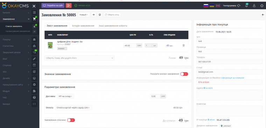
Task: Switch to 'Історія замовлення' tab
Action: (x=83, y=26)
